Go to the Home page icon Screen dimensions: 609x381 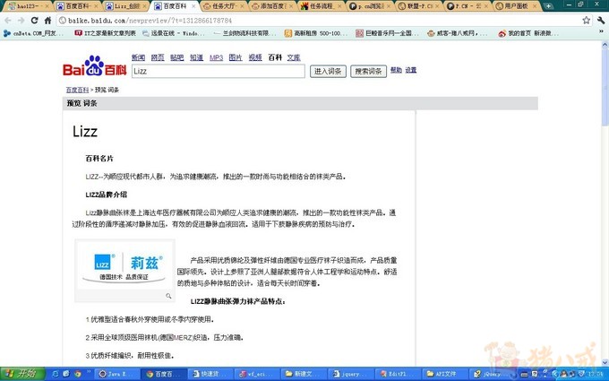47,21
